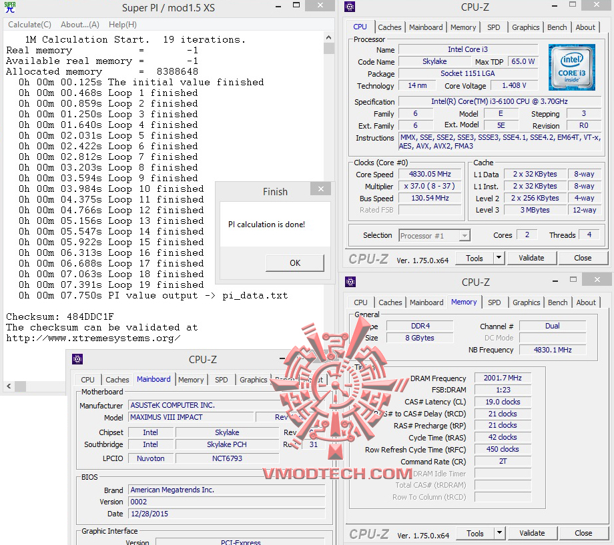Open the About...(A) menu in Super PI
The image size is (614, 545).
point(80,25)
